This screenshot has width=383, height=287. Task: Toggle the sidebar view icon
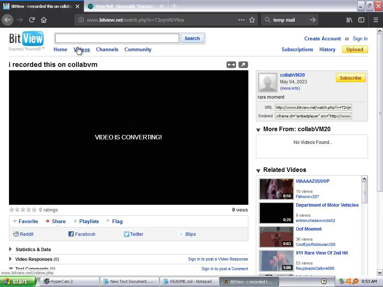361,20
